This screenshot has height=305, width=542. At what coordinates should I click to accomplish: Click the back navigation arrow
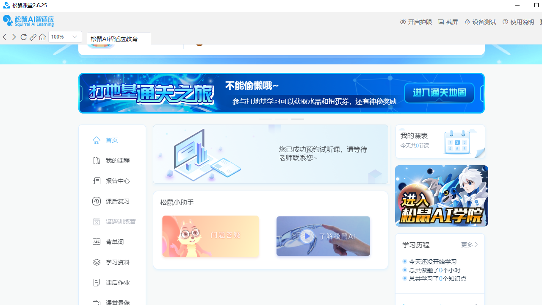pos(4,37)
